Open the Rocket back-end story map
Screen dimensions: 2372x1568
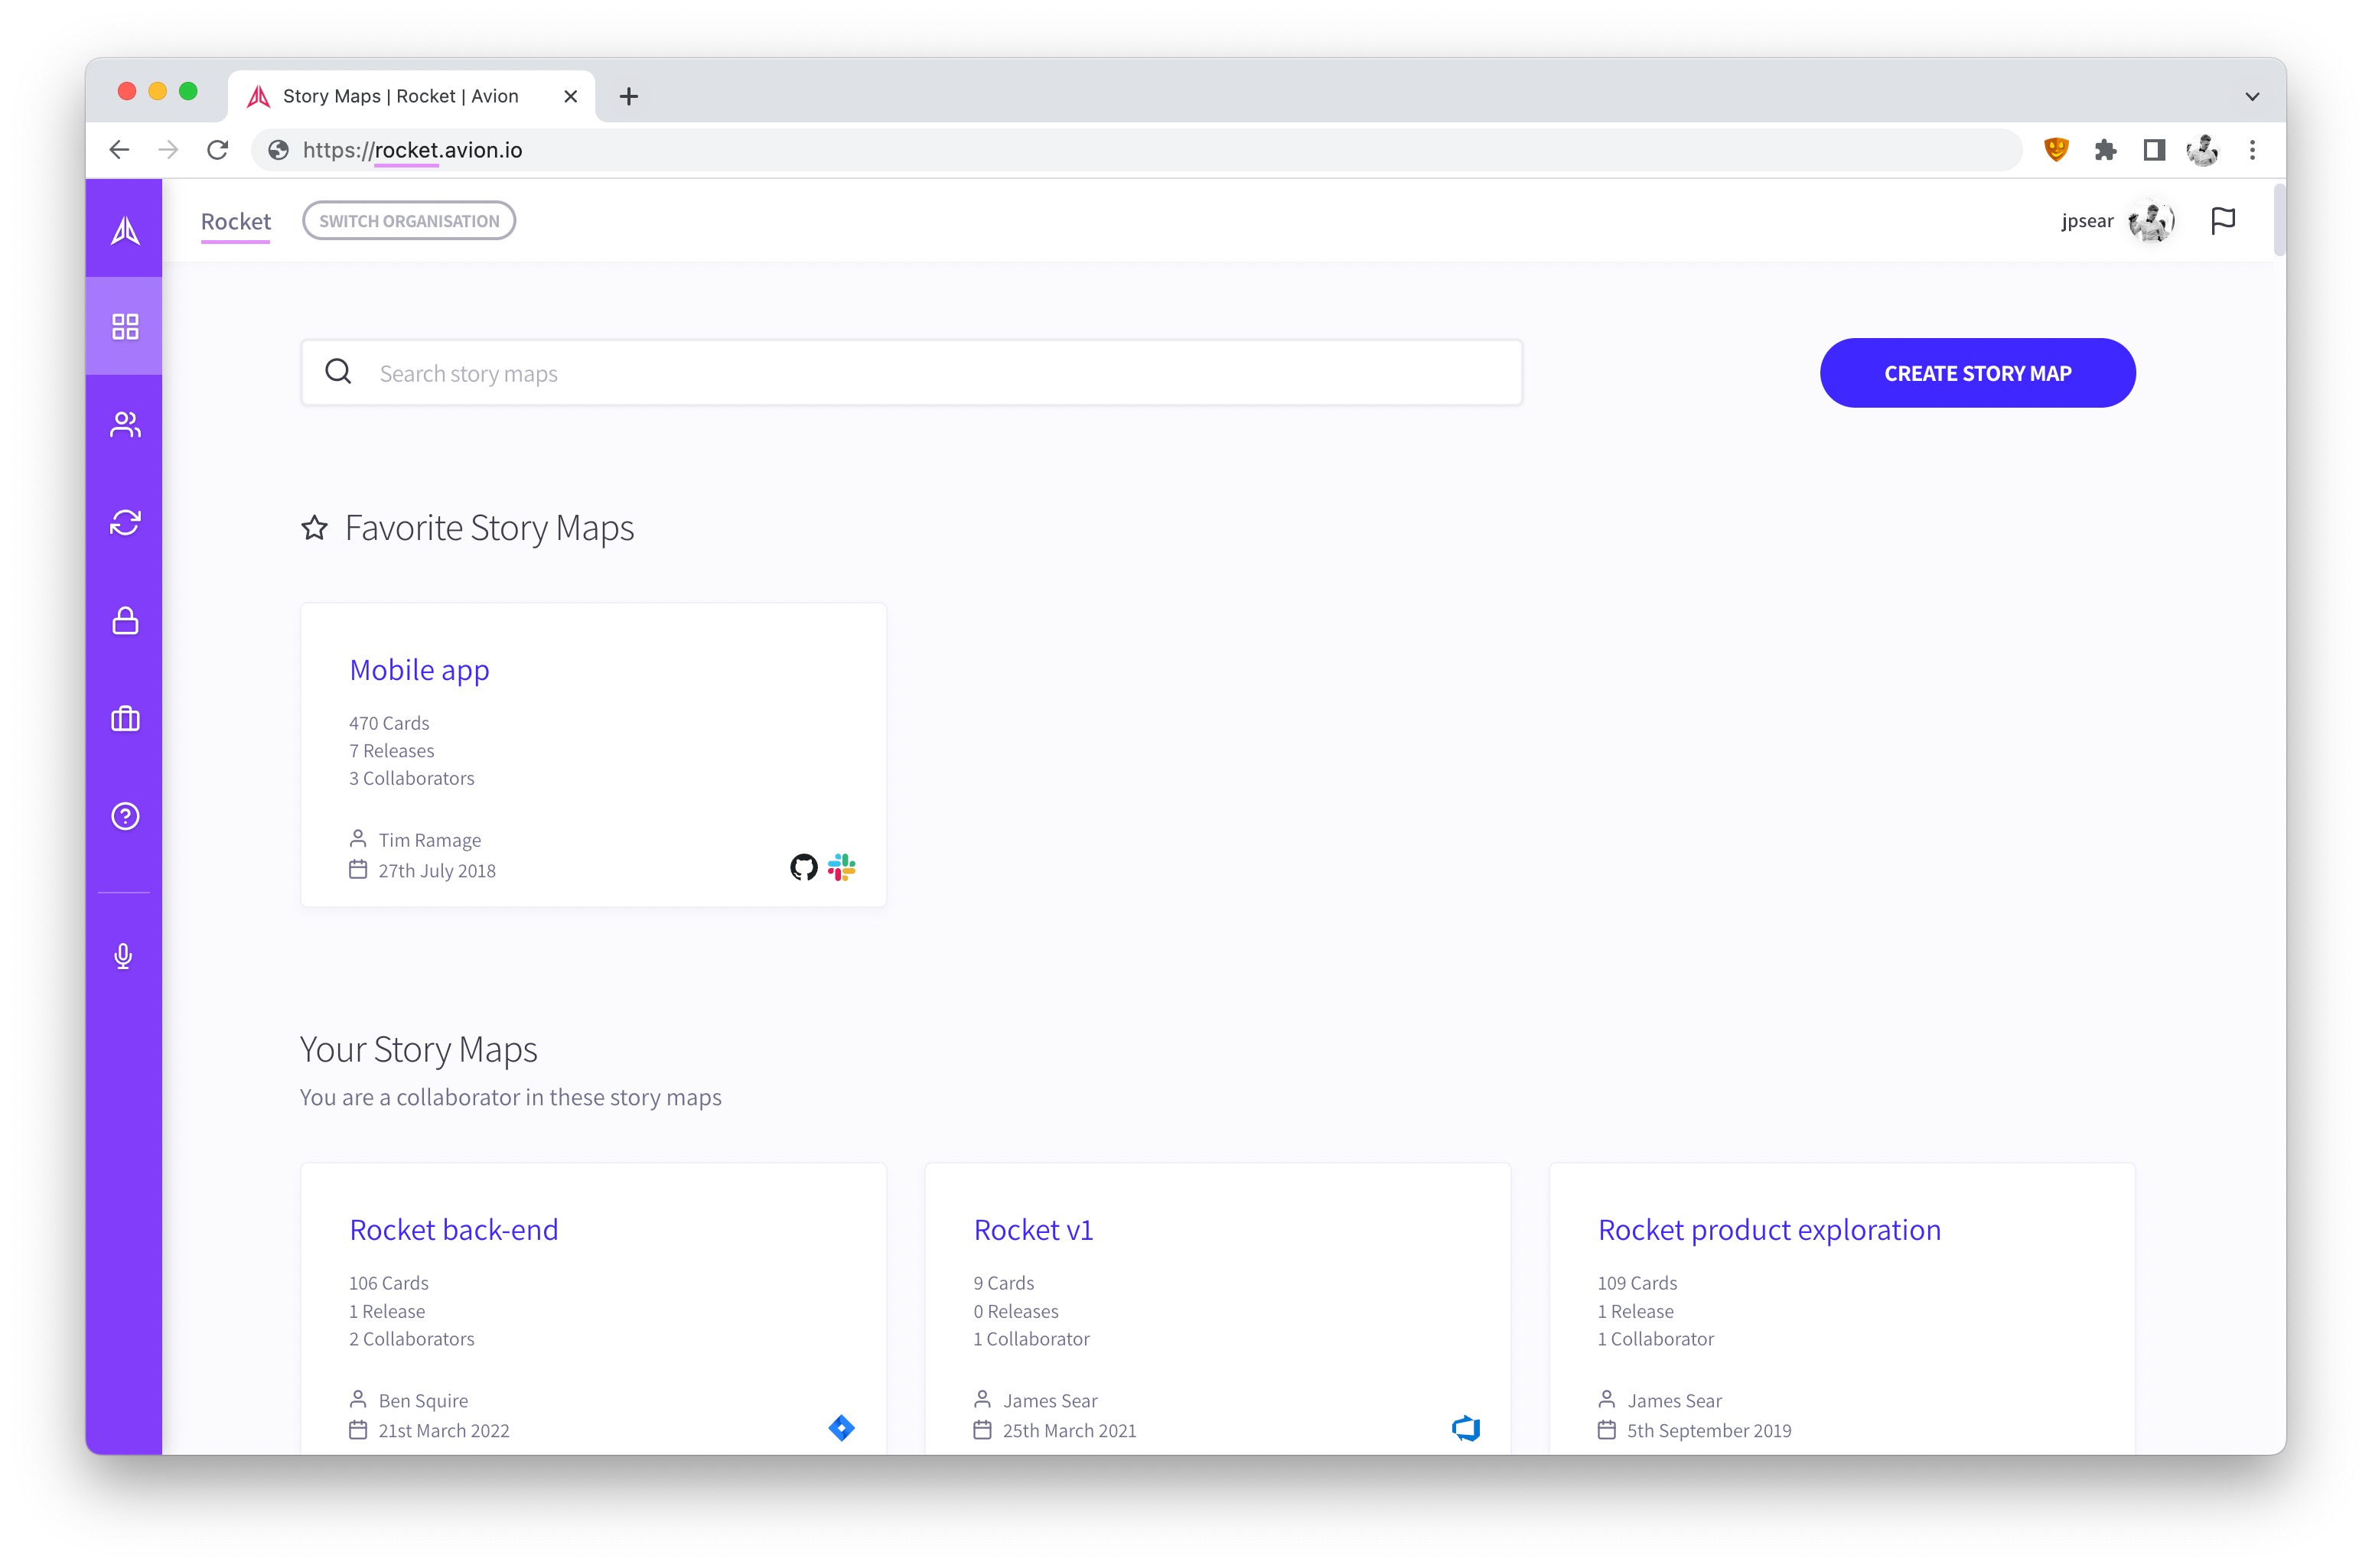(x=453, y=1230)
